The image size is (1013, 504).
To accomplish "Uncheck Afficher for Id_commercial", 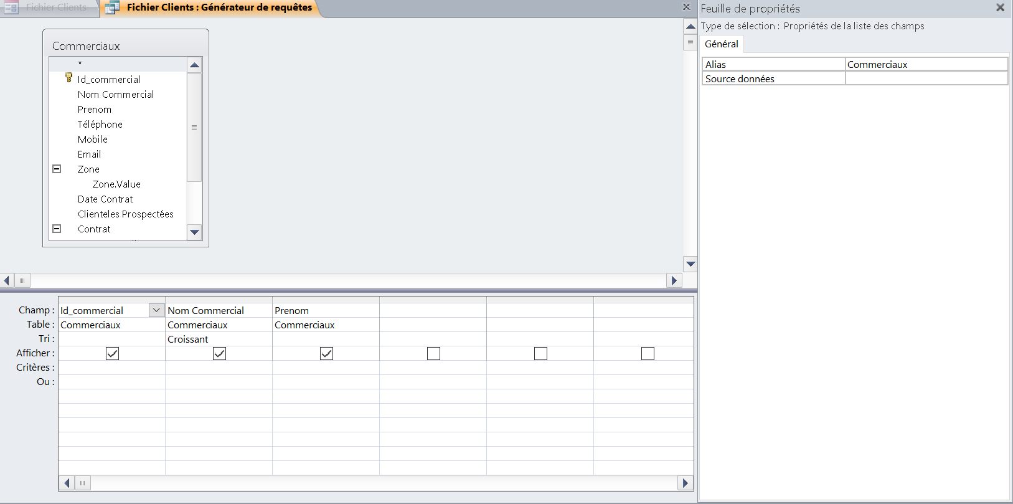I will click(x=112, y=353).
